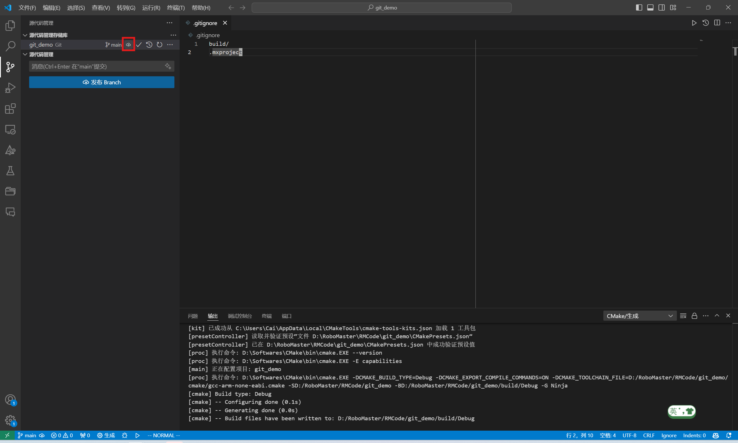
Task: Click the 生成 build button in the status bar
Action: tap(106, 435)
